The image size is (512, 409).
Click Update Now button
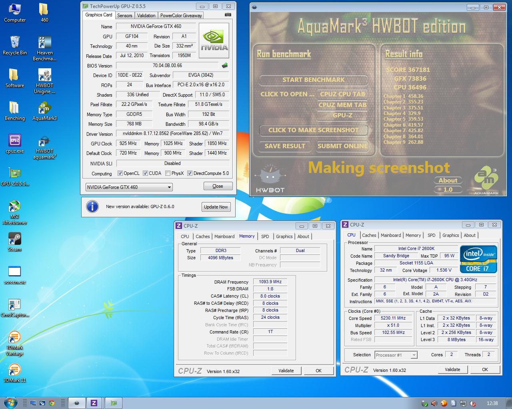point(216,206)
